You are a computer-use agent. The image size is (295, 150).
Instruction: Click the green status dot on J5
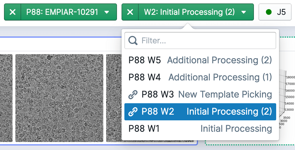pyautogui.click(x=269, y=12)
